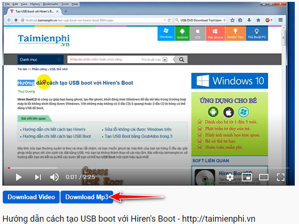Screen dimensions: 299x224
Task: Click the Taimienphi.vn logo
Action: [44, 40]
